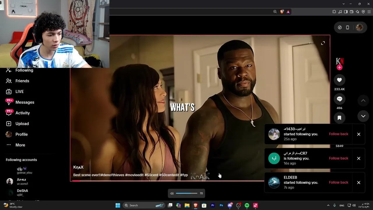Screen dimensions: 373x210
Task: Open the Windows Start menu
Action: [118, 205]
